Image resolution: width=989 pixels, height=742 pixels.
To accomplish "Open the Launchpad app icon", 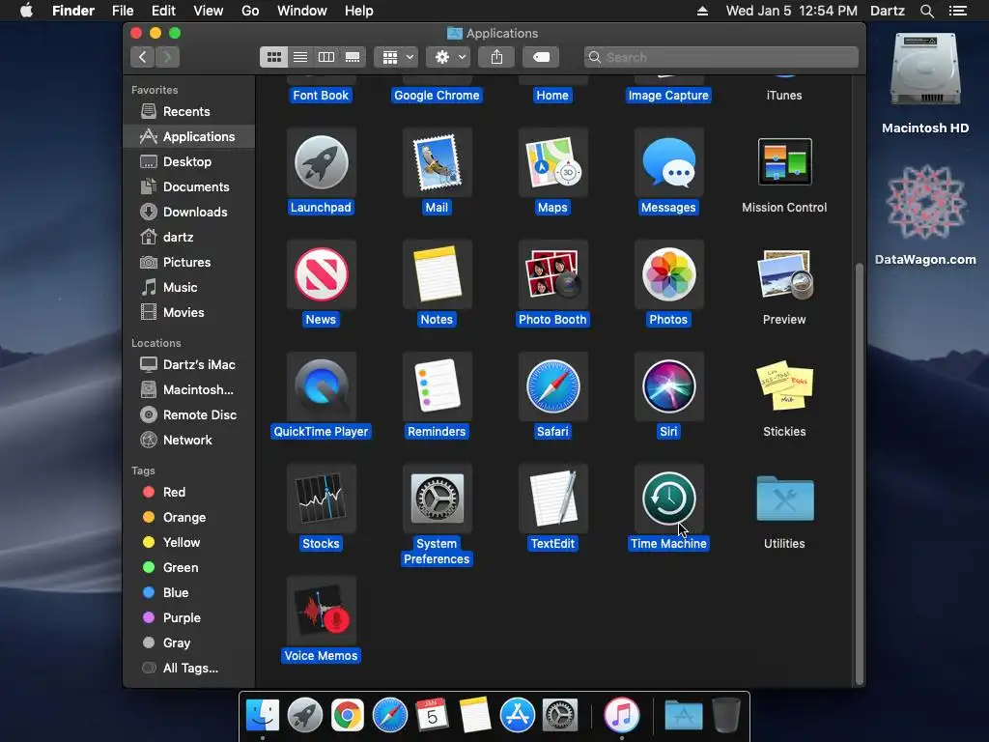I will pyautogui.click(x=321, y=162).
